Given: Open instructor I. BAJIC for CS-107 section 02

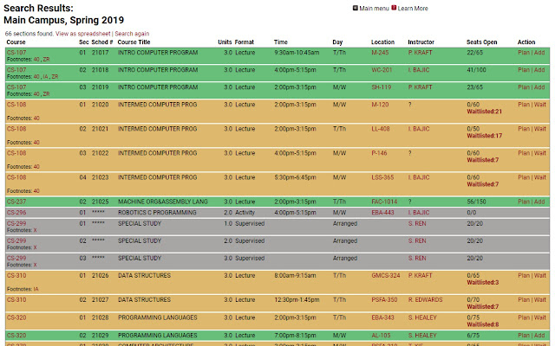Looking at the screenshot, I should click(419, 70).
